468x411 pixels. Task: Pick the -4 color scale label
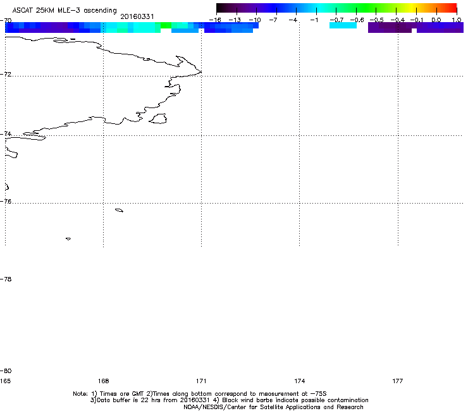293,20
